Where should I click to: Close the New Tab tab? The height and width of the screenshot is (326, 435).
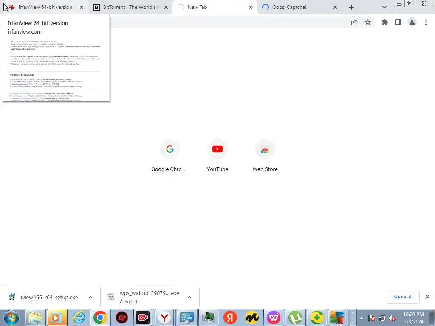(x=251, y=7)
